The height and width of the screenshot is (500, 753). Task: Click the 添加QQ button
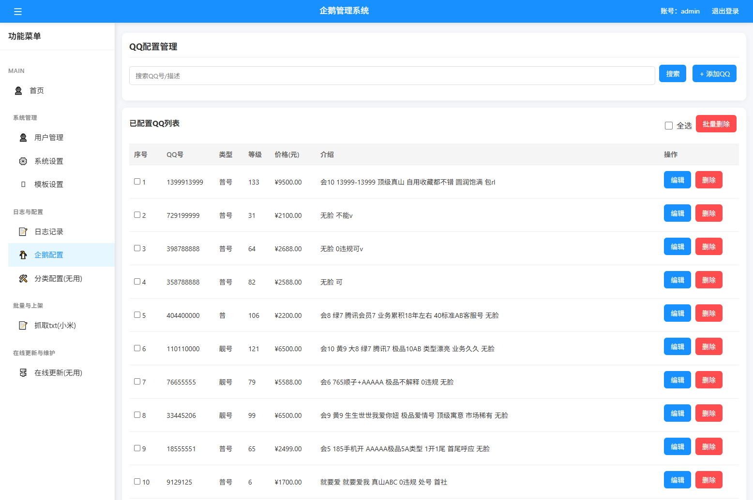pyautogui.click(x=714, y=73)
